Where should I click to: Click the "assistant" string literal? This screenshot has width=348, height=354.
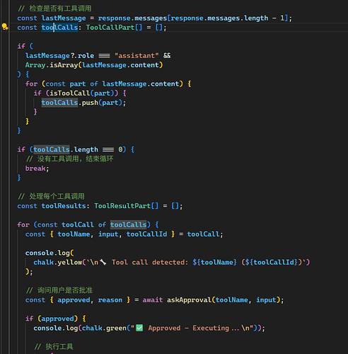(x=137, y=56)
